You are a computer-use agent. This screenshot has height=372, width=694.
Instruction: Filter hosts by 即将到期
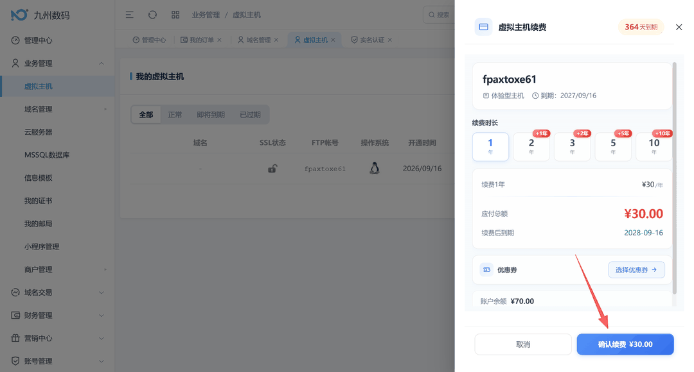coord(211,115)
